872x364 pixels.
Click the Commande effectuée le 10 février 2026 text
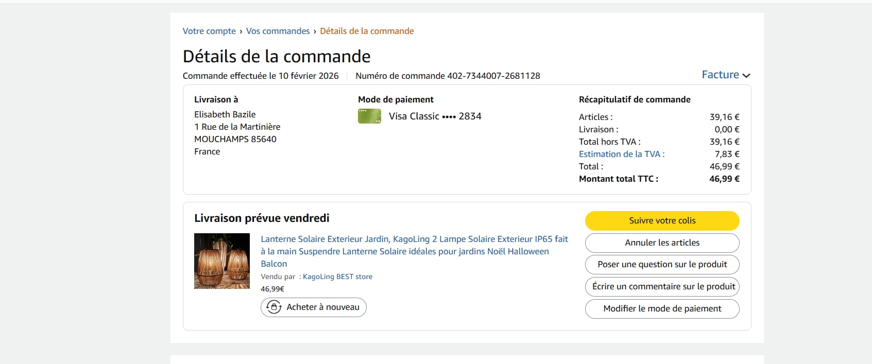pos(261,76)
